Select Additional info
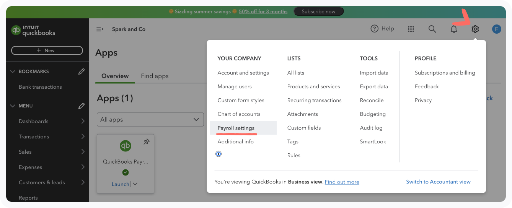The height and width of the screenshot is (208, 512). coord(235,141)
